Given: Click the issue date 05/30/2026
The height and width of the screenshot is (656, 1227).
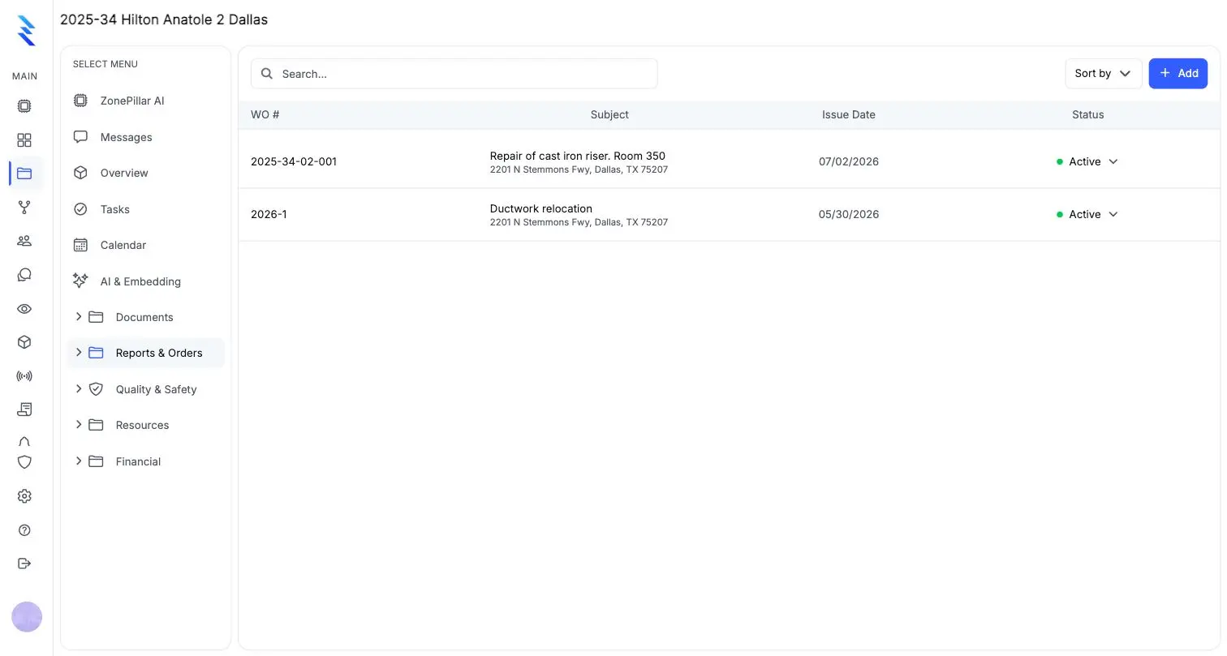Looking at the screenshot, I should (849, 214).
